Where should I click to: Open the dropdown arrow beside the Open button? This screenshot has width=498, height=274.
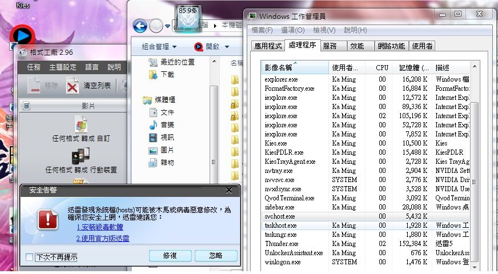point(227,47)
